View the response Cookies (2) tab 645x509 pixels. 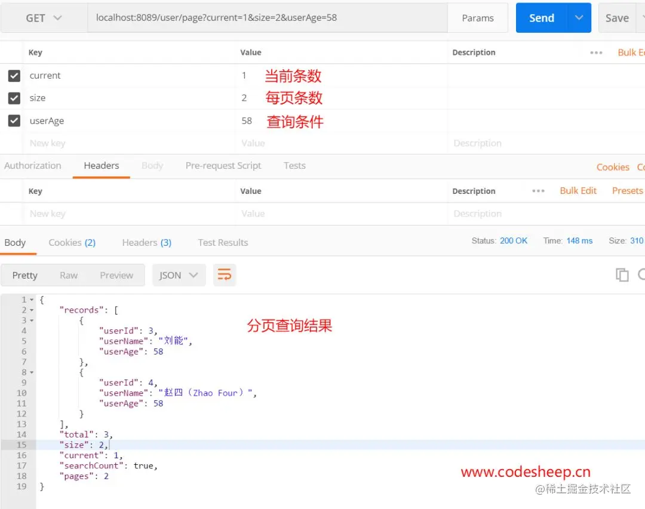[72, 243]
